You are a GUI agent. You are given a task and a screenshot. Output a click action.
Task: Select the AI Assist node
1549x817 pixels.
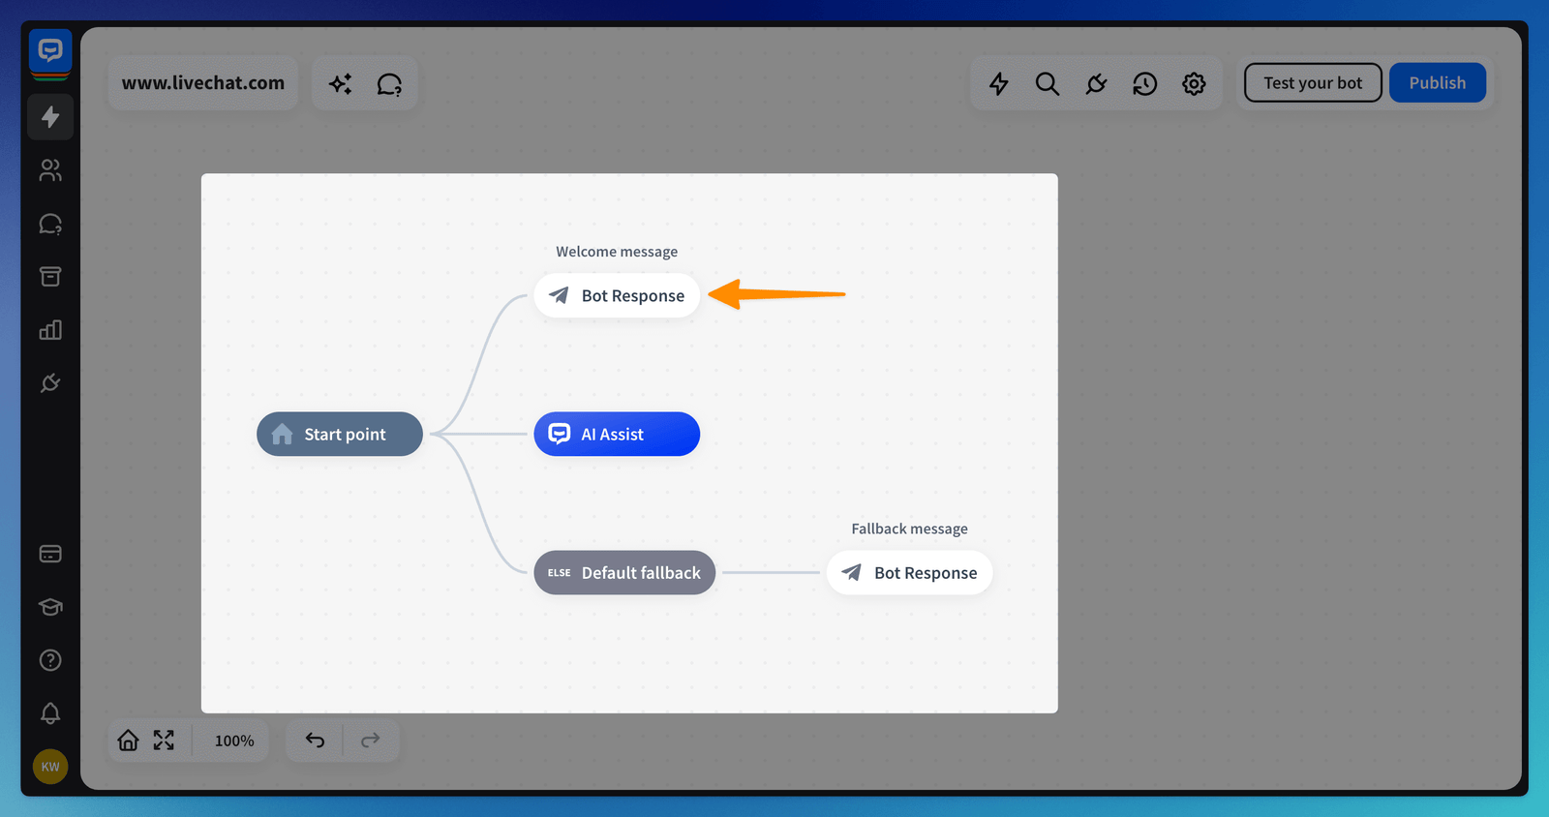click(617, 435)
